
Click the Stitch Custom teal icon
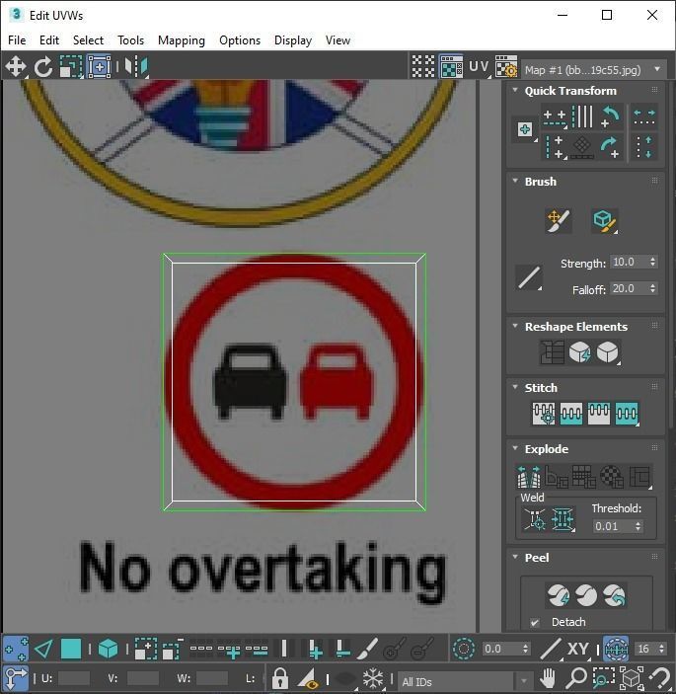point(627,414)
